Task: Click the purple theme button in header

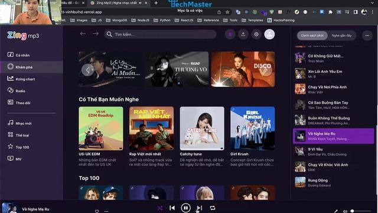Action: pyautogui.click(x=230, y=34)
